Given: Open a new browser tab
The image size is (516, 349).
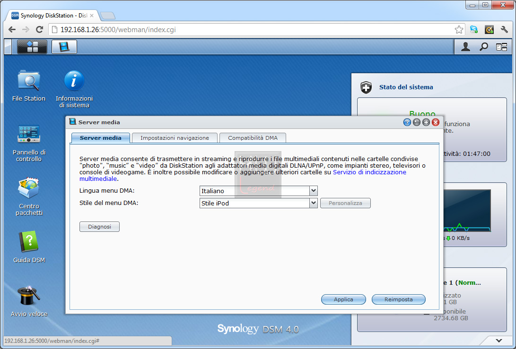Looking at the screenshot, I should (108, 16).
